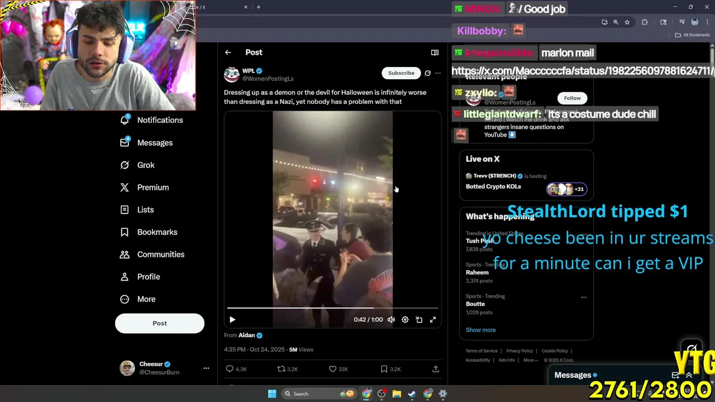Open OBS Studio from the taskbar

point(382,394)
